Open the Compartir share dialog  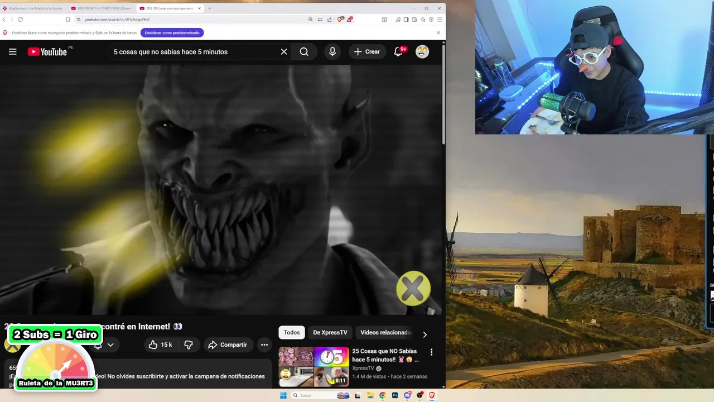click(228, 345)
